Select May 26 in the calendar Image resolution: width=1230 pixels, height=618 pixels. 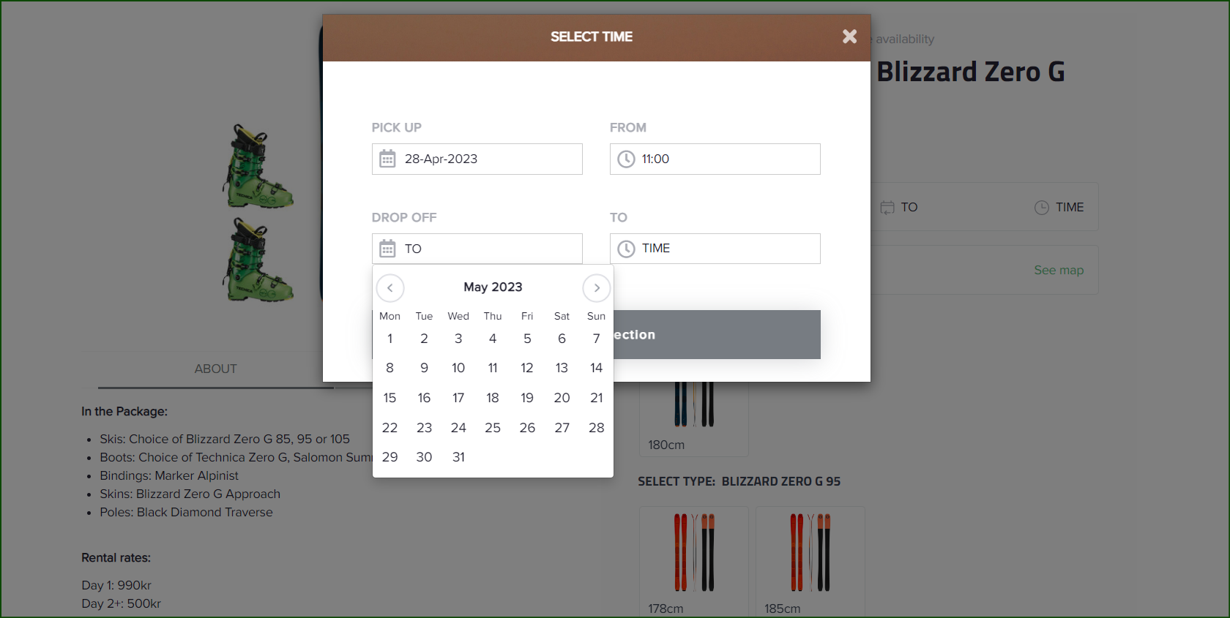pyautogui.click(x=527, y=428)
